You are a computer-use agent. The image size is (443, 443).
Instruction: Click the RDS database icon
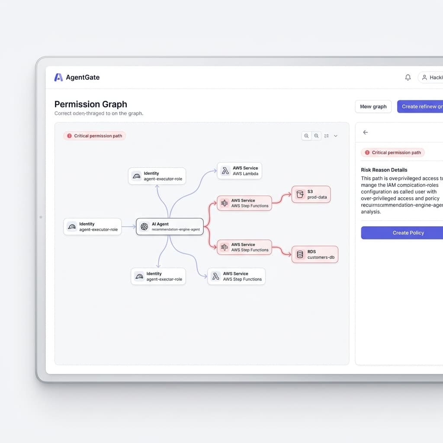300,254
